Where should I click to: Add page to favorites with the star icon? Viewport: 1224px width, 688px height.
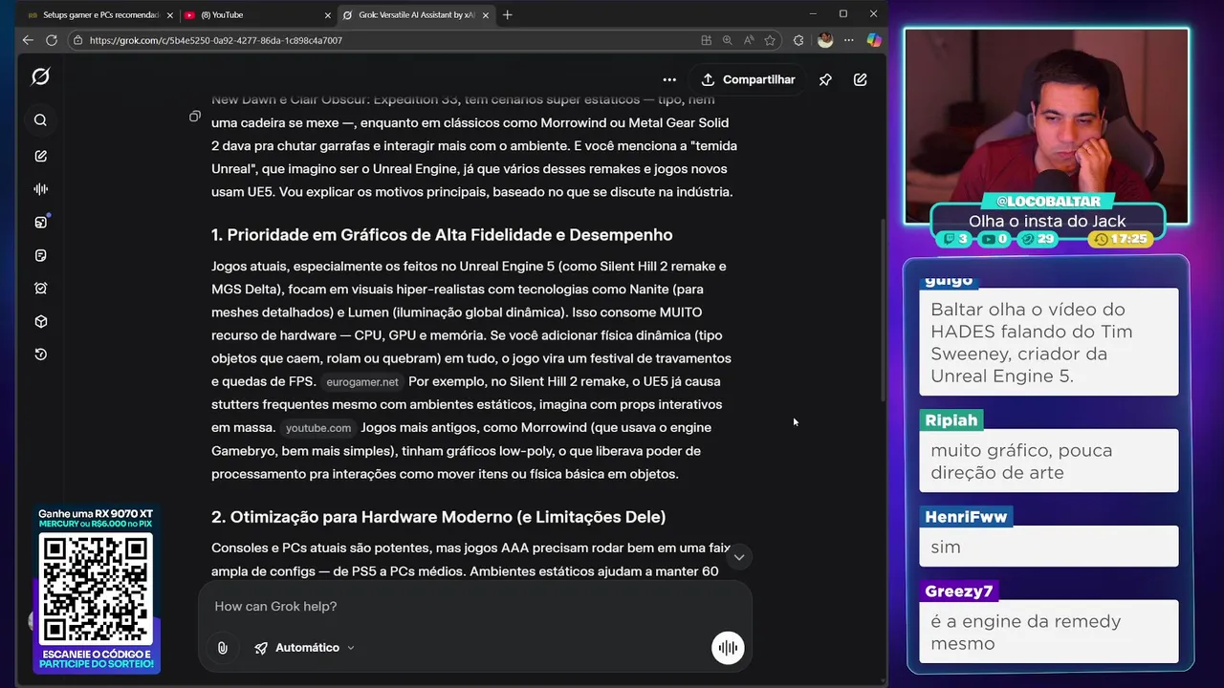coord(770,40)
